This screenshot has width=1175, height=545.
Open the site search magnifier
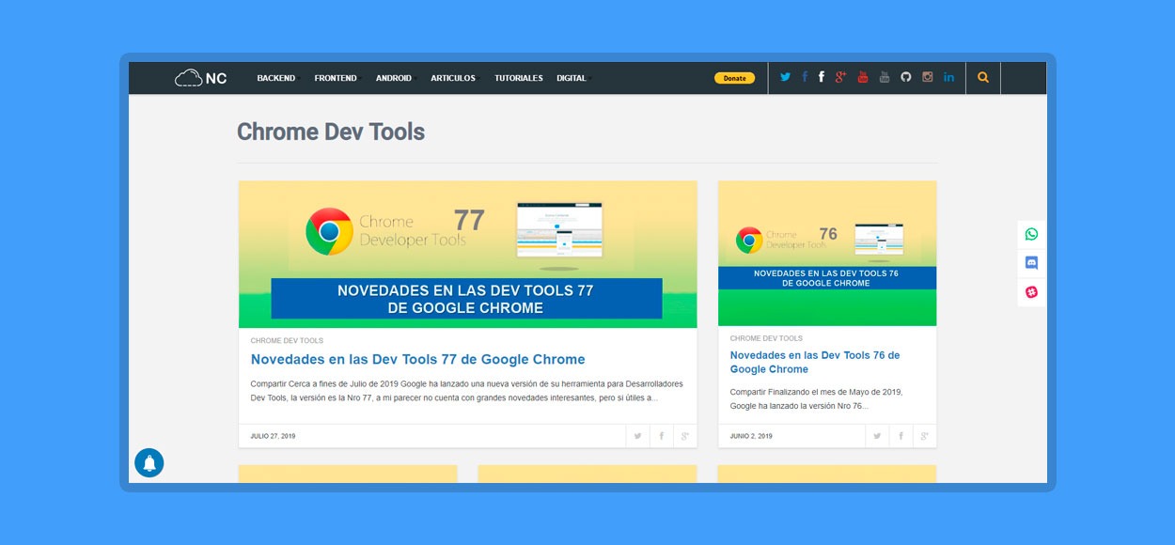tap(983, 78)
